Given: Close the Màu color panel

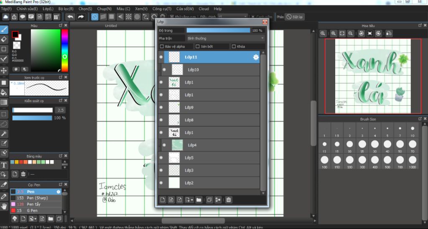Looking at the screenshot, I should 66,25.
